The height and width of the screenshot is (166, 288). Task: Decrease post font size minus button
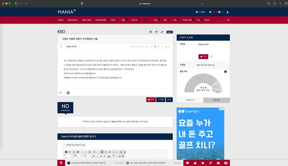pyautogui.click(x=152, y=47)
